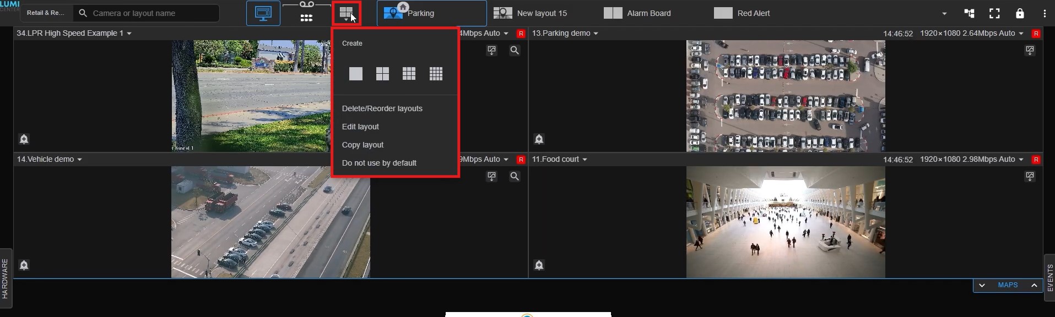The image size is (1055, 317).
Task: Create a 4x4 grid layout
Action: point(436,74)
